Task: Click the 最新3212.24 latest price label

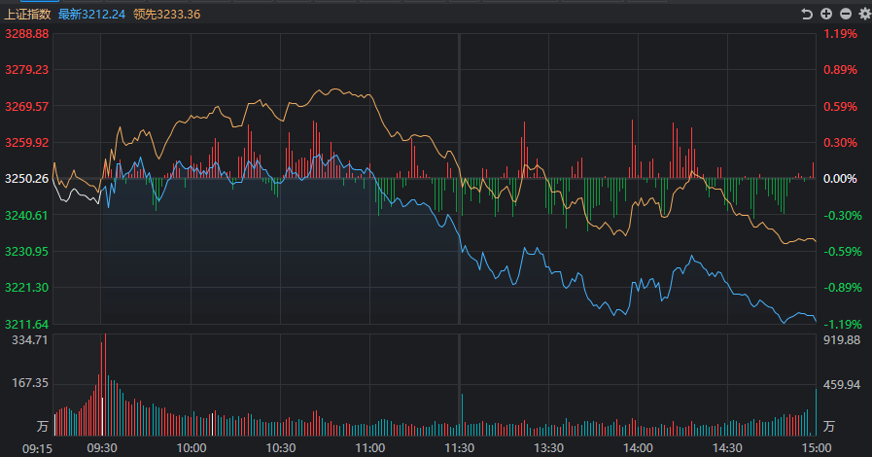Action: click(x=93, y=14)
